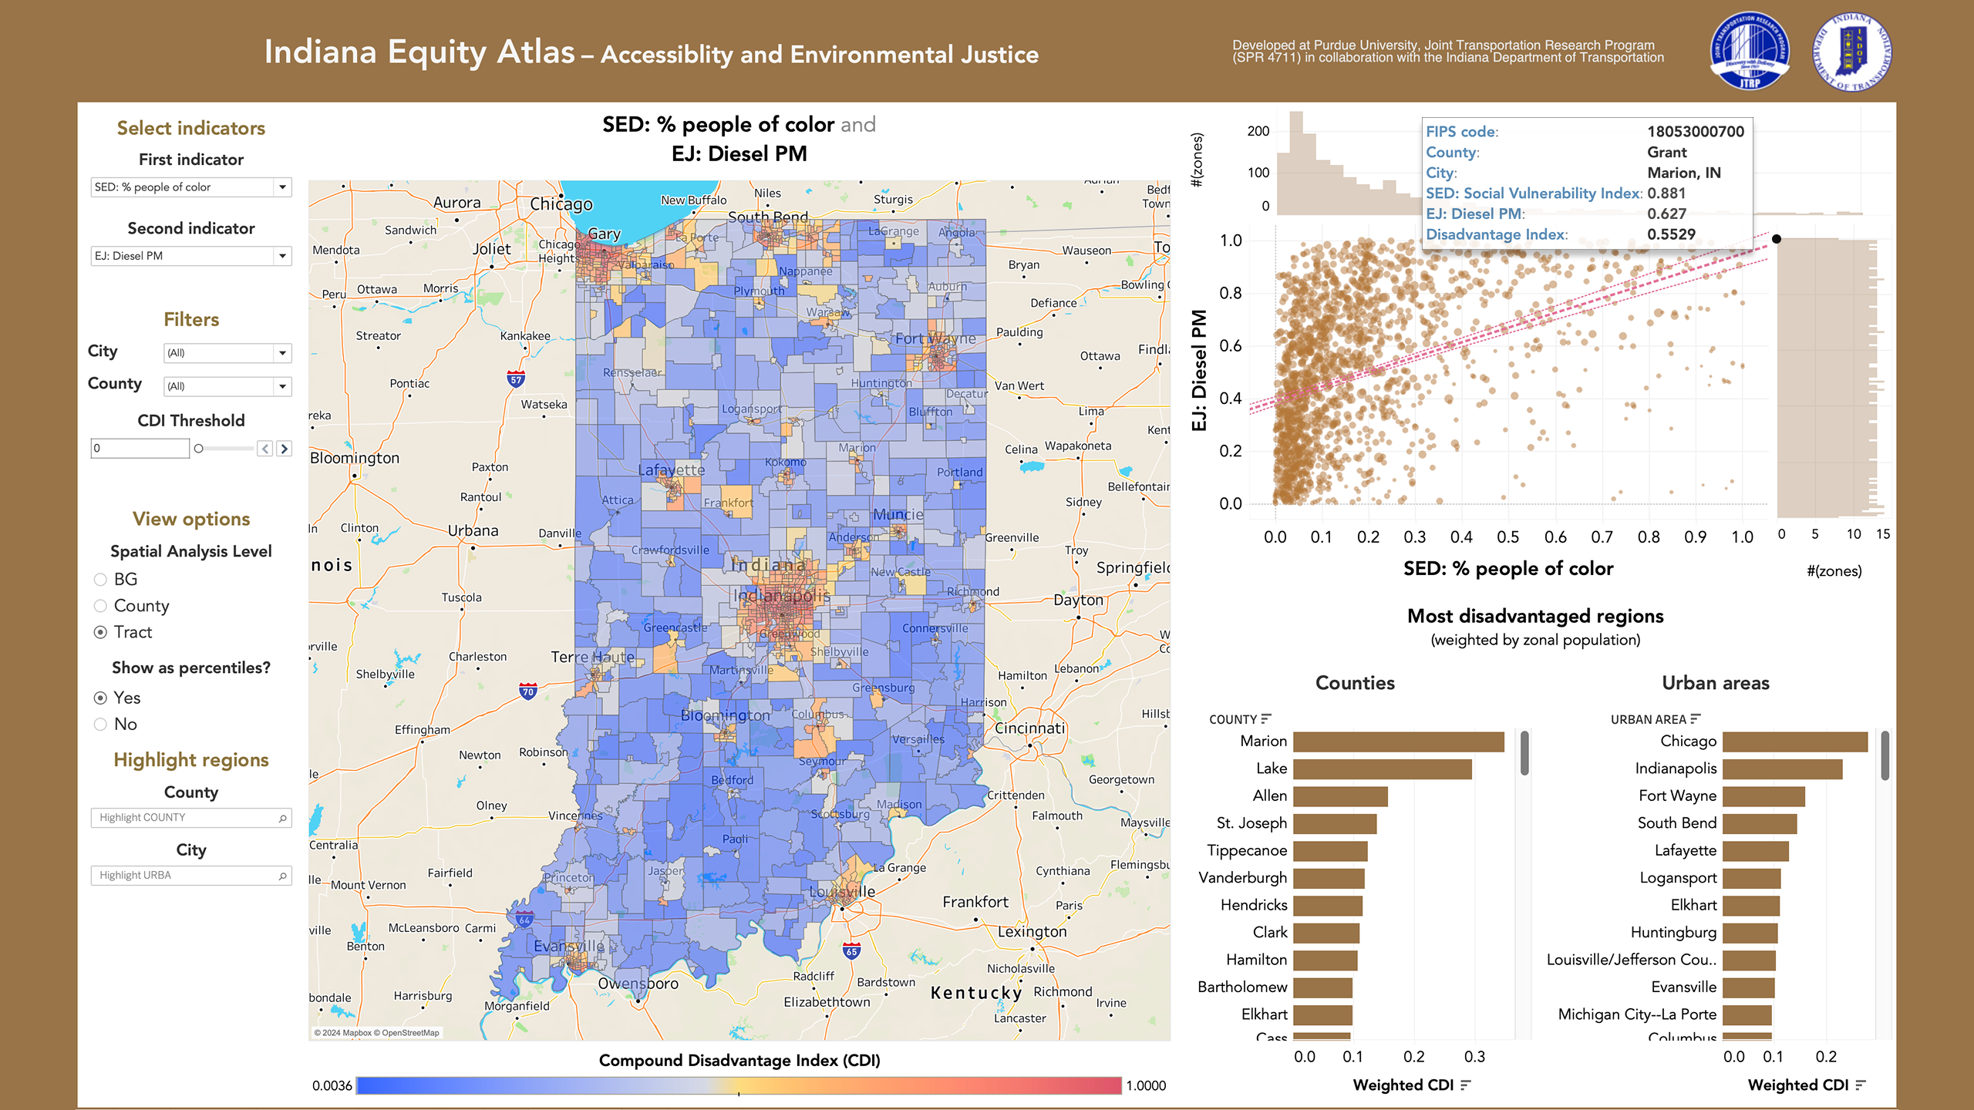Click the Compound Disadvantage Index color legend bar
This screenshot has width=1974, height=1110.
tap(739, 1085)
